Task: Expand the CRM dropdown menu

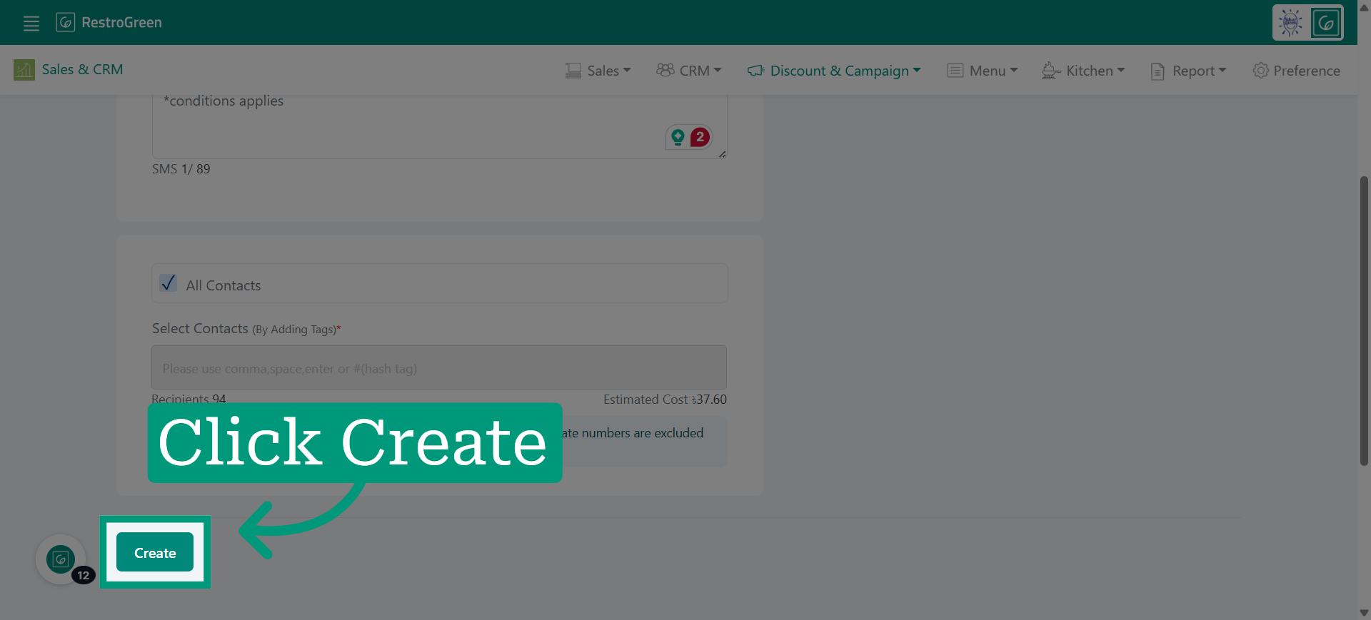Action: (x=689, y=71)
